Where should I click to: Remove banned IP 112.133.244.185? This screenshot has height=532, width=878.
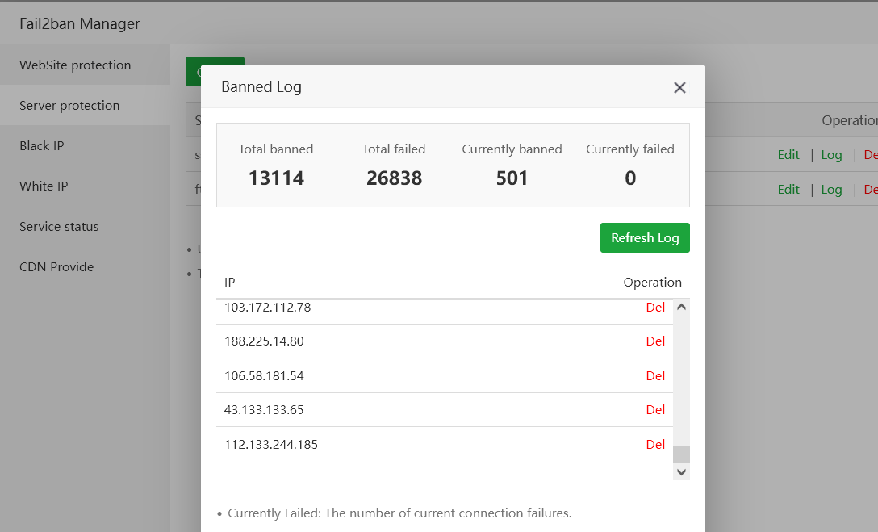coord(655,445)
